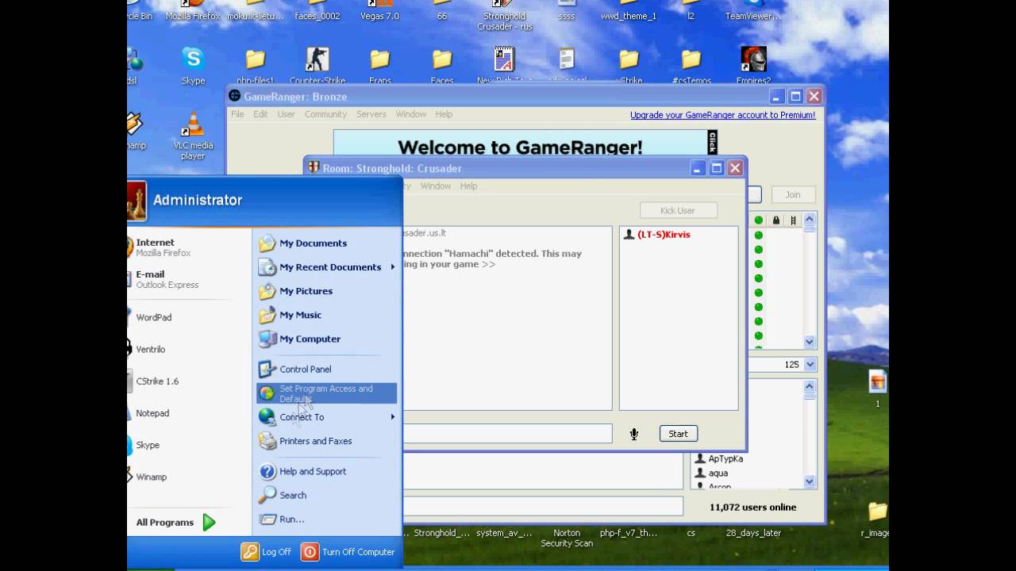Screen dimensions: 1016x571
Task: Open Room window Window menu
Action: point(435,186)
